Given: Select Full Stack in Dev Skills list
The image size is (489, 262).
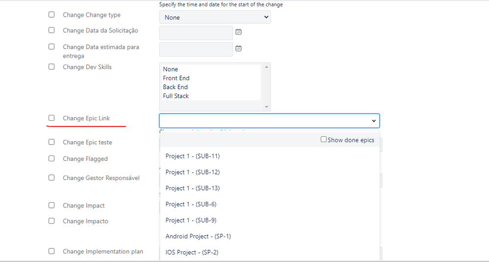Looking at the screenshot, I should (211, 96).
